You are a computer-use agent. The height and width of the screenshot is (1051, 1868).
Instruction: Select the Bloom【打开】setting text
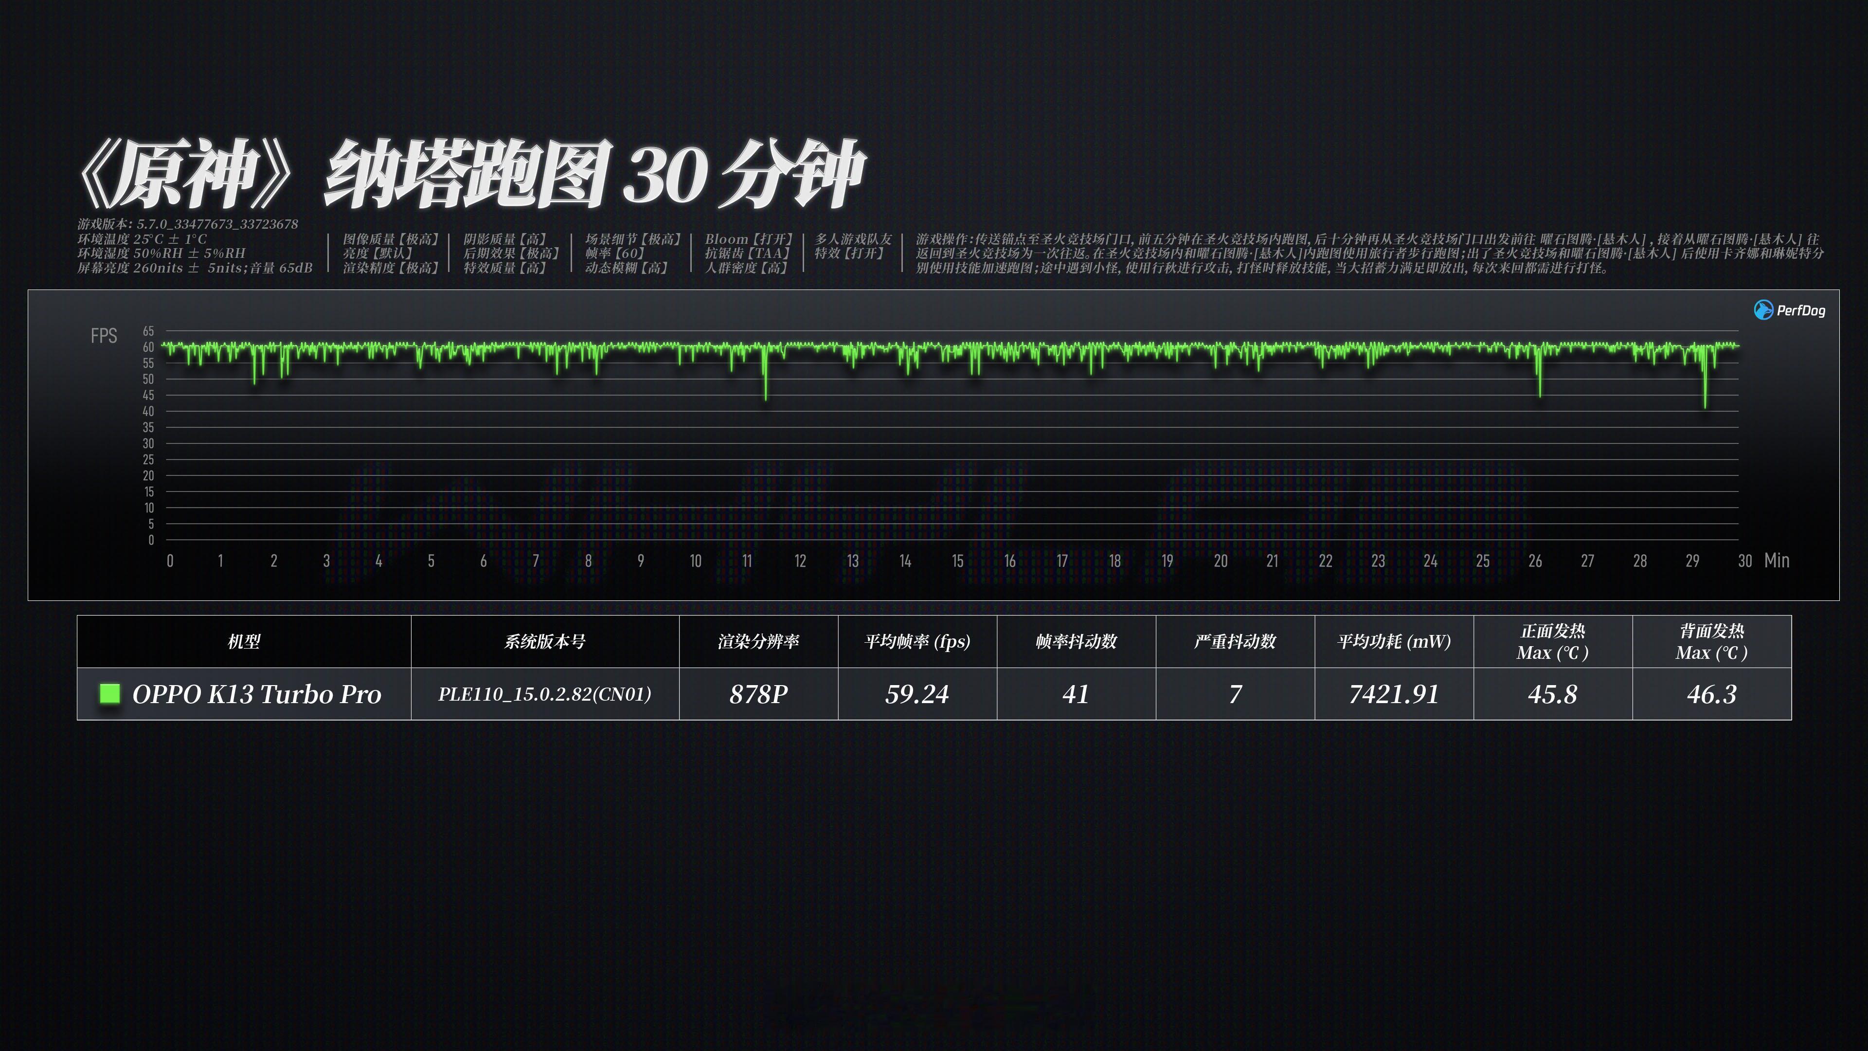[x=750, y=238]
